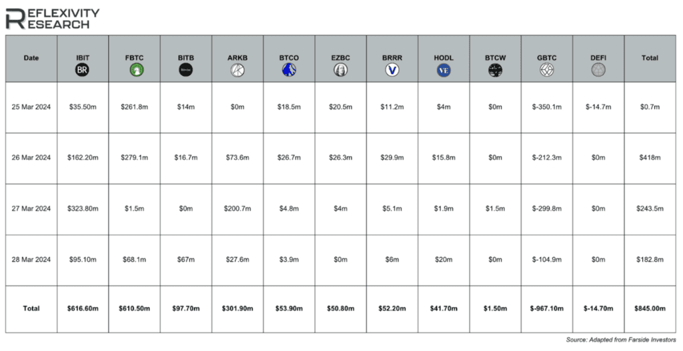This screenshot has width=683, height=351.
Task: Click the Total column header
Action: click(650, 59)
